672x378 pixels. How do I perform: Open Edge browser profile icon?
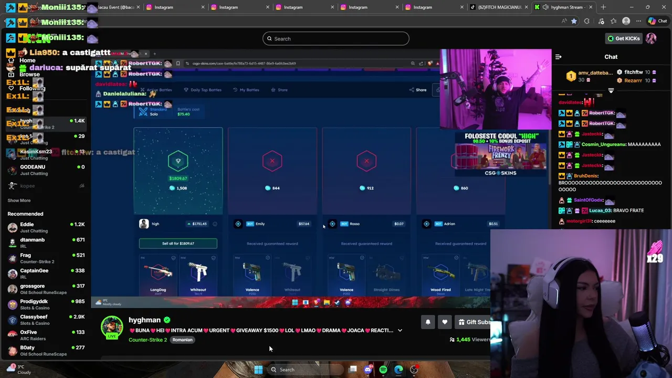626,21
